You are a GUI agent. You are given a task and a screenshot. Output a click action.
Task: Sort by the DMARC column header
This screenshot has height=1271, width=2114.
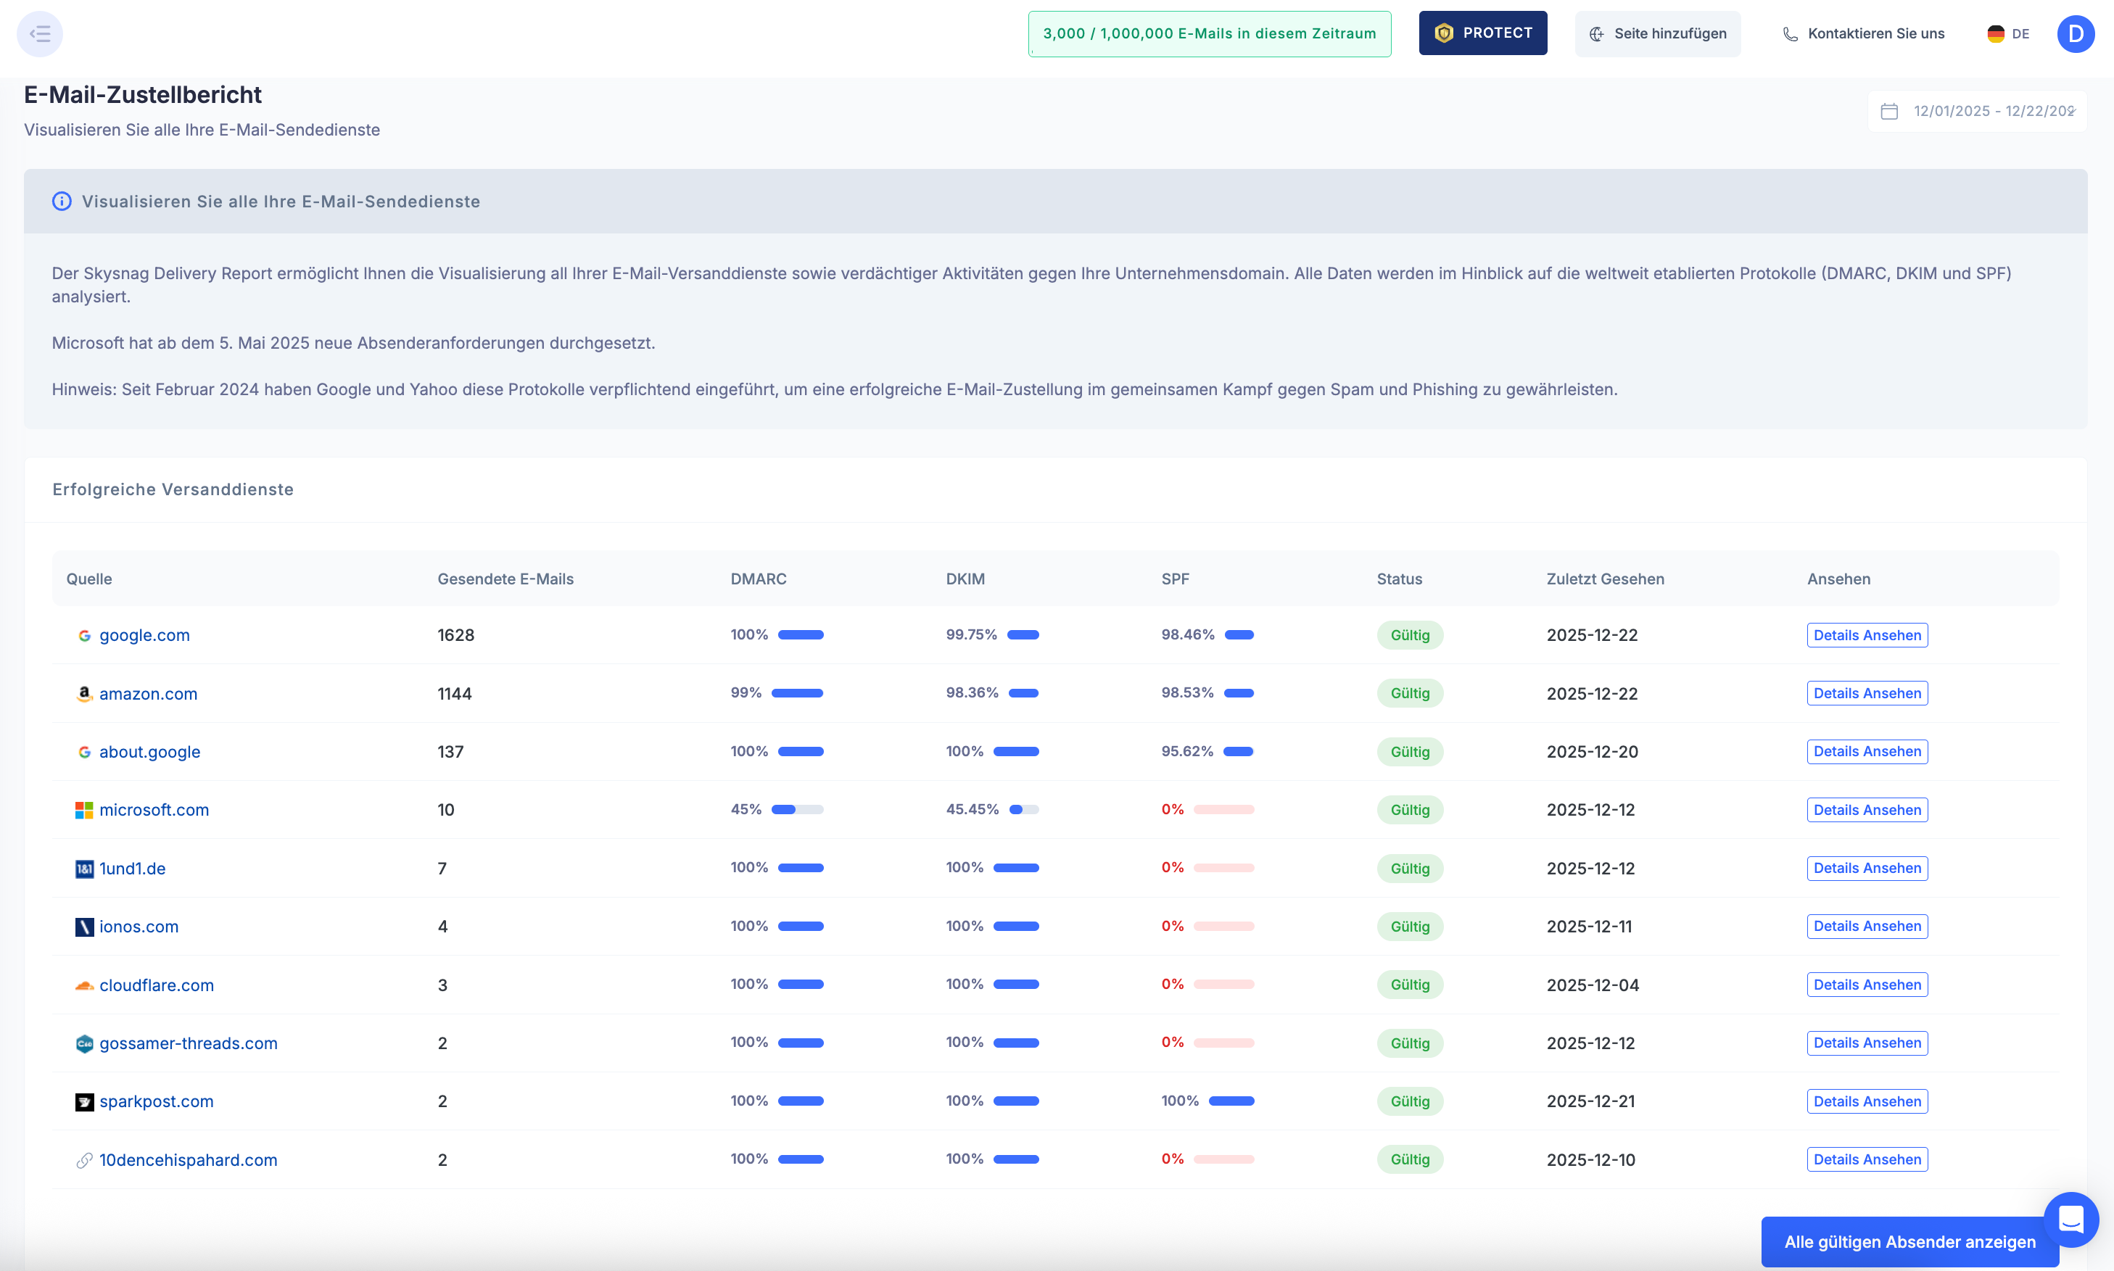pyautogui.click(x=758, y=579)
